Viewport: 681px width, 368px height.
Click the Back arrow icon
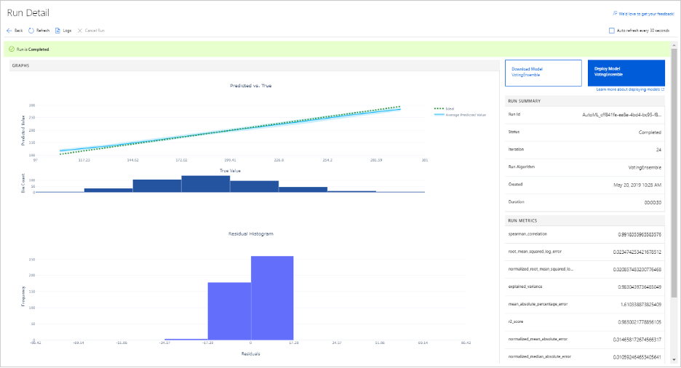(9, 31)
